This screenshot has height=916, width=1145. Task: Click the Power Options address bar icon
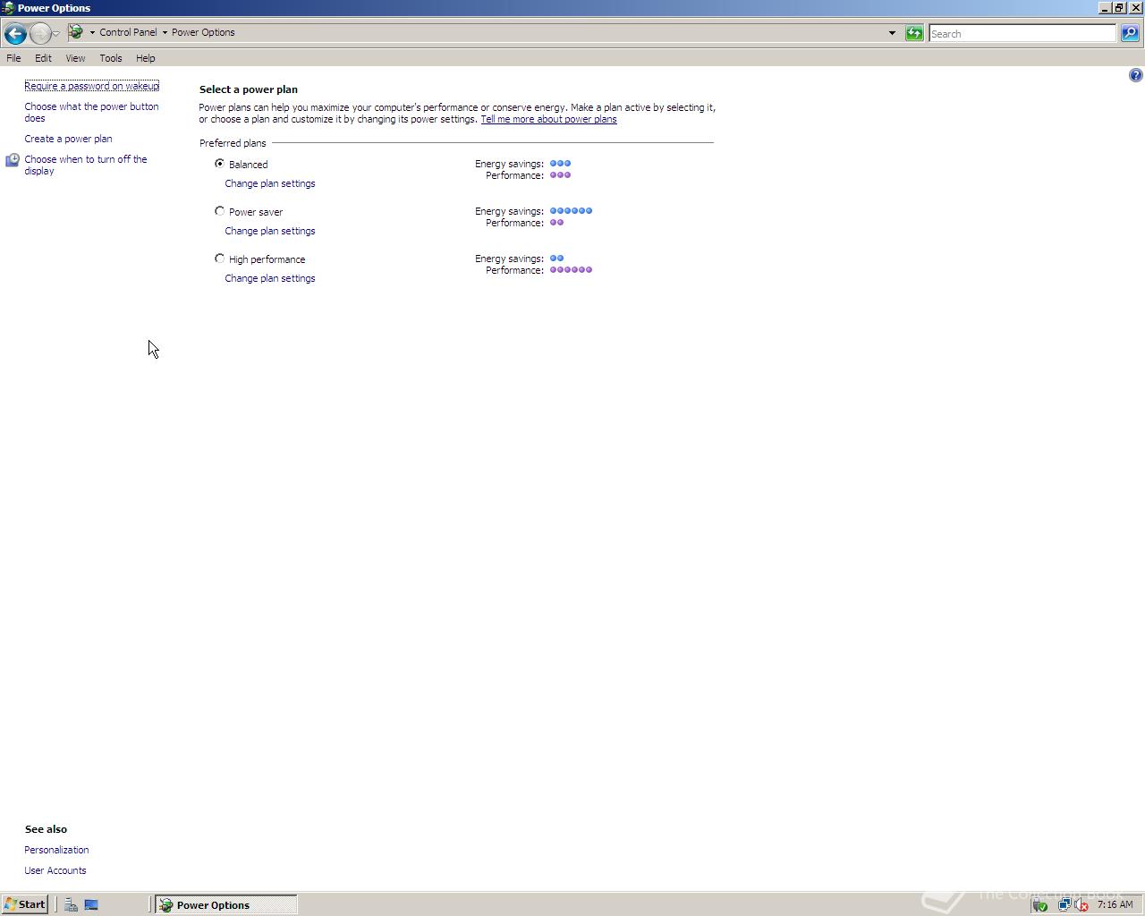pos(77,32)
